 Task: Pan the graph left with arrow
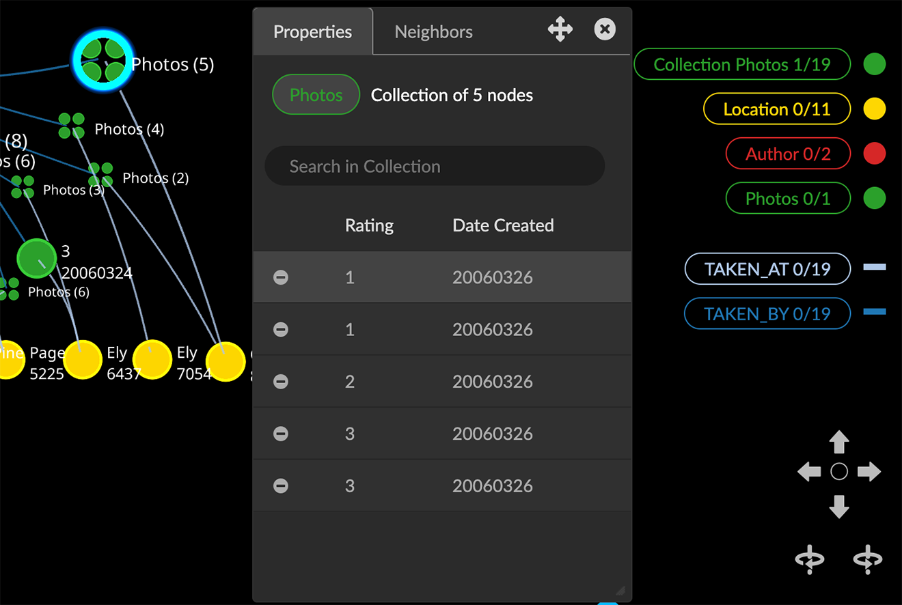[810, 472]
